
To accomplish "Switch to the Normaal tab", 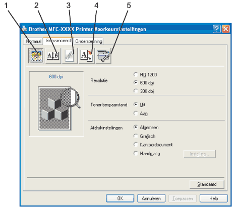I will click(33, 41).
